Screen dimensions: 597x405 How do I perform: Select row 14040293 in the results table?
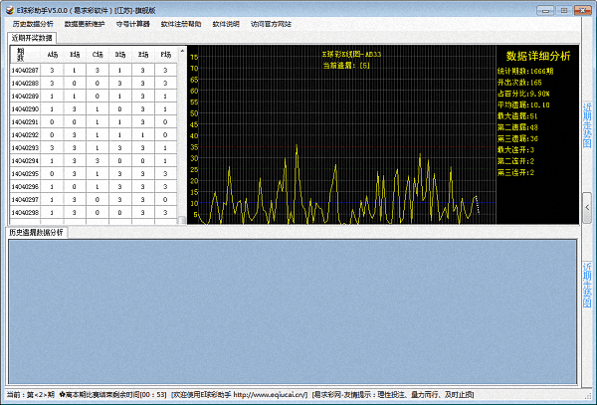[x=94, y=147]
